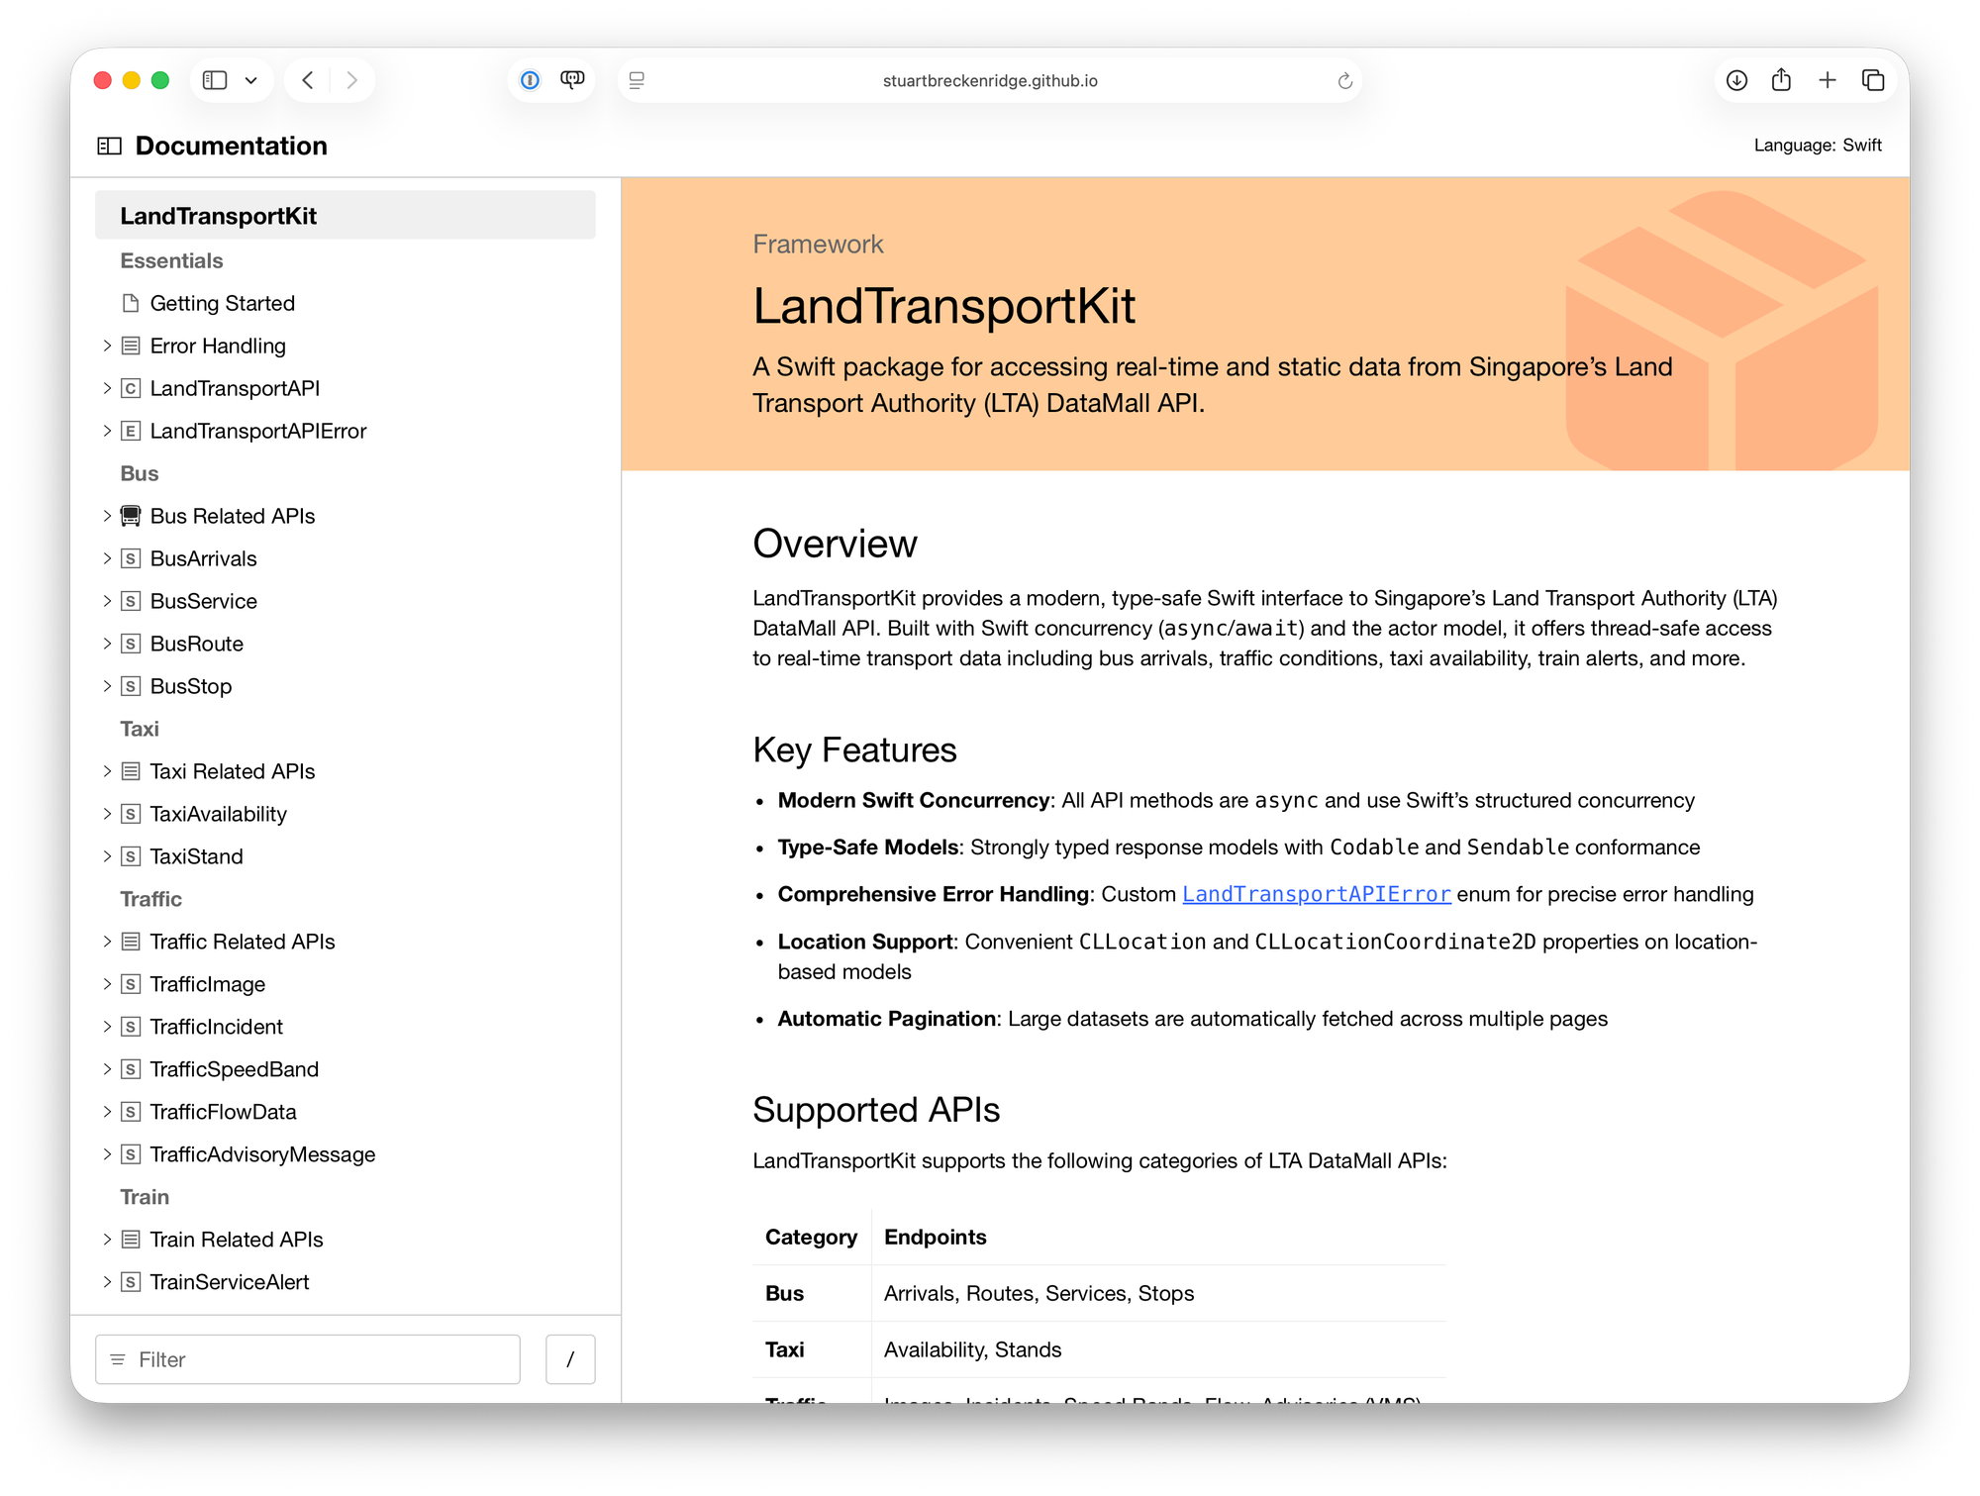Select TaxiAvailability in the sidebar

click(218, 814)
